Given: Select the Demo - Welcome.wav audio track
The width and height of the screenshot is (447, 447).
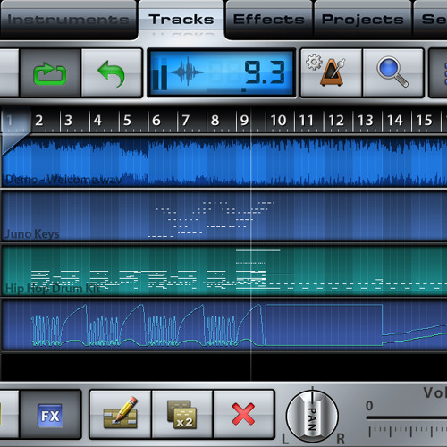Looking at the screenshot, I should (x=224, y=161).
